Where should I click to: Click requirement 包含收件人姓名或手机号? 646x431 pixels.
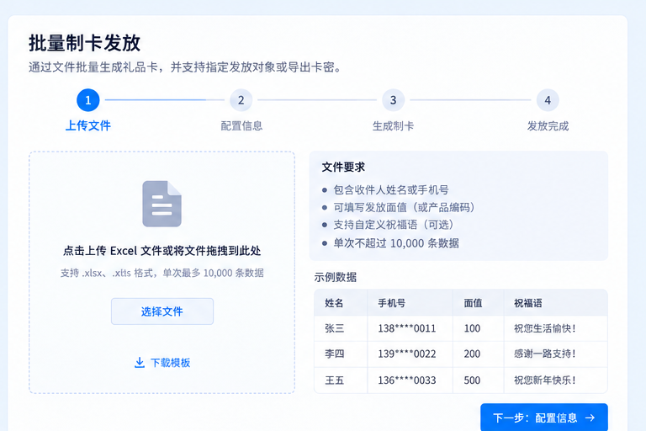click(391, 189)
